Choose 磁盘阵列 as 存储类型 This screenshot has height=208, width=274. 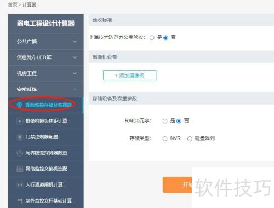pos(190,138)
